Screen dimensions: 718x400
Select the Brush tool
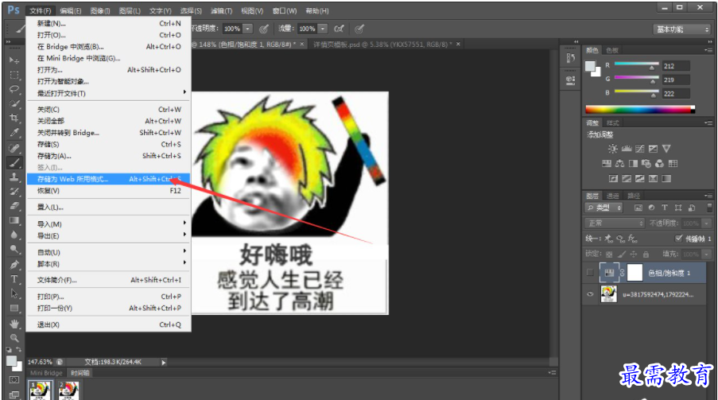pyautogui.click(x=14, y=162)
